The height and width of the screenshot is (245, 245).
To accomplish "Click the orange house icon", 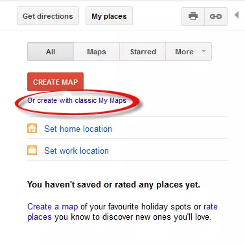I will 32,129.
